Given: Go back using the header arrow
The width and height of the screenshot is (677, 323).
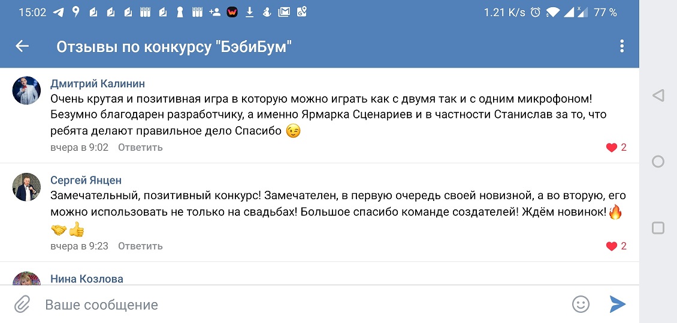Looking at the screenshot, I should tap(22, 46).
